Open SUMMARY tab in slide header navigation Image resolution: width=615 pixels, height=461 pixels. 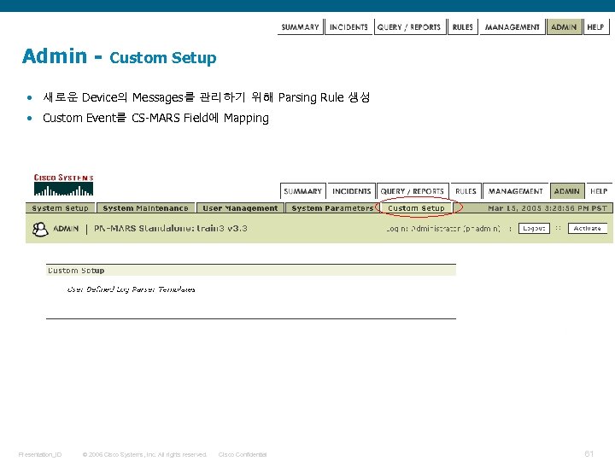click(300, 27)
